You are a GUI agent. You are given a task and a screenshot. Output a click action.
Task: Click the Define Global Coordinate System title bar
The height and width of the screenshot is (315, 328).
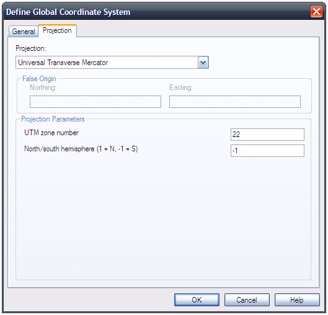pos(157,12)
